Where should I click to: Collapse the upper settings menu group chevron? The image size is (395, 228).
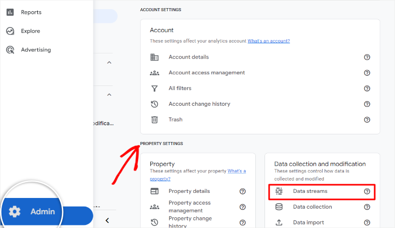[109, 63]
